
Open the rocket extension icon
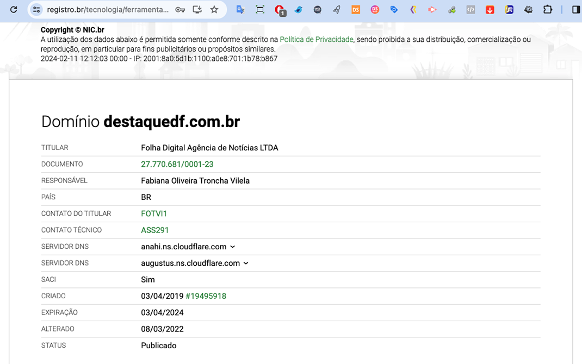337,10
